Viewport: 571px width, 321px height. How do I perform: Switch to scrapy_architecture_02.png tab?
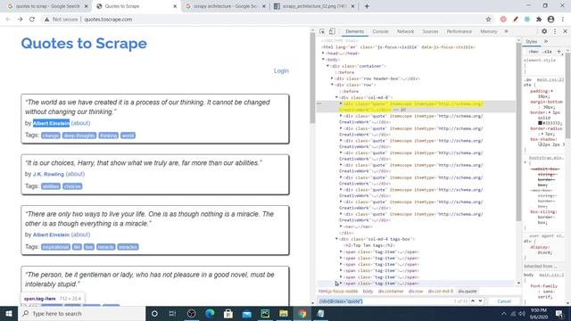click(314, 6)
